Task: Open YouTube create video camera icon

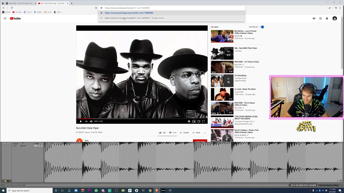Action: (x=314, y=18)
